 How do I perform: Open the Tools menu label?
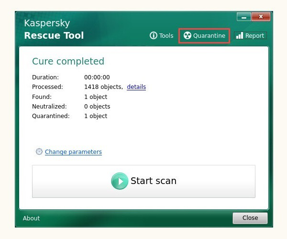coord(166,36)
